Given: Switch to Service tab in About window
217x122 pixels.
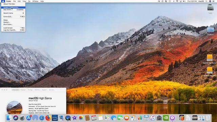Looking at the screenshot, I should click(x=51, y=90).
